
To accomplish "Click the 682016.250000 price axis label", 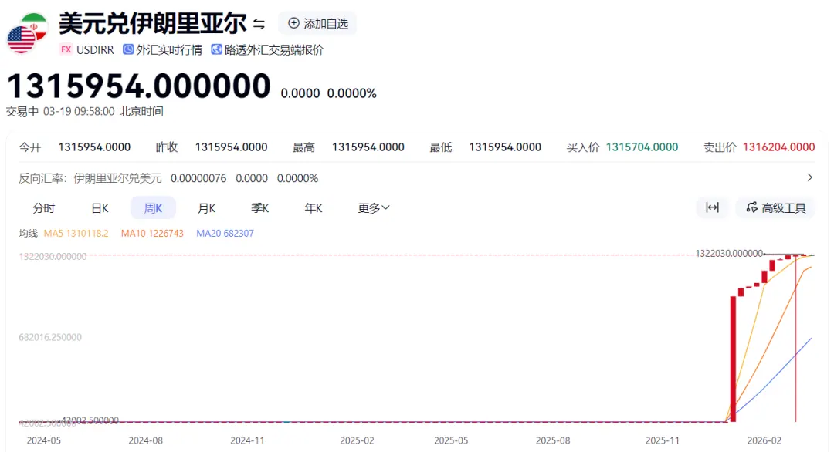I will click(x=50, y=337).
